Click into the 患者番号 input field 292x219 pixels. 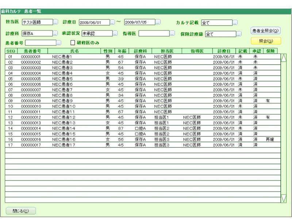(40, 43)
